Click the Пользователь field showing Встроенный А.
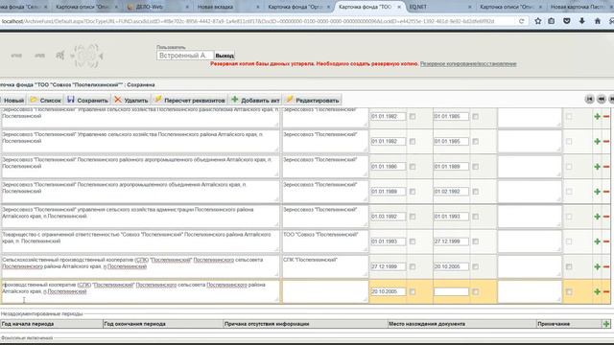The height and width of the screenshot is (345, 614). click(185, 56)
